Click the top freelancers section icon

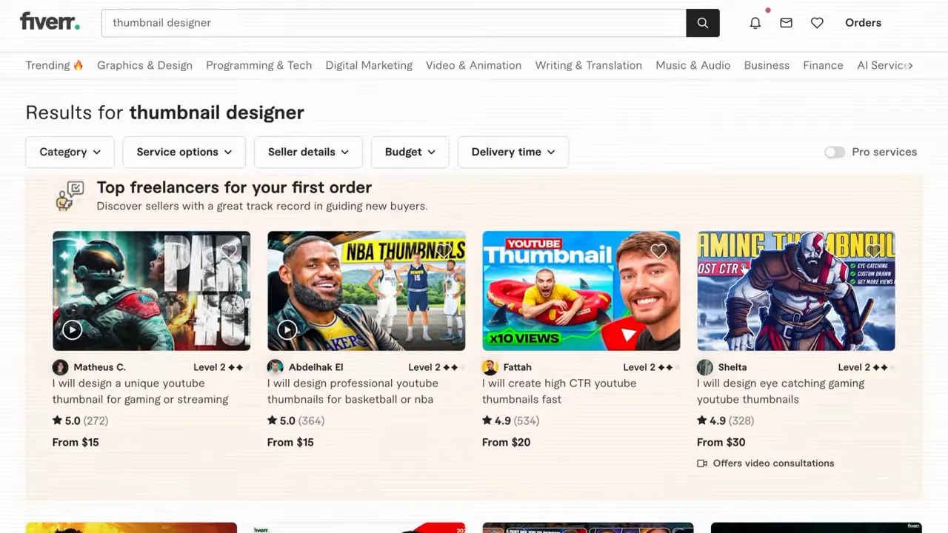click(70, 196)
